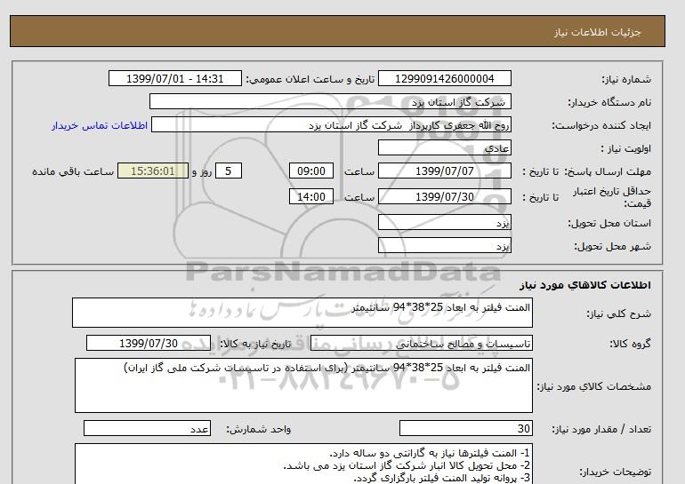Click the label توضیحات خریدار
Screen dimensions: 685x484
point(615,472)
